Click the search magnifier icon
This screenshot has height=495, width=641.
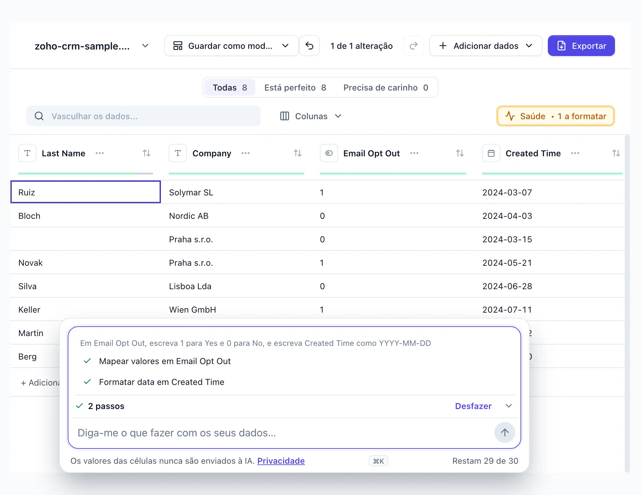pyautogui.click(x=39, y=116)
